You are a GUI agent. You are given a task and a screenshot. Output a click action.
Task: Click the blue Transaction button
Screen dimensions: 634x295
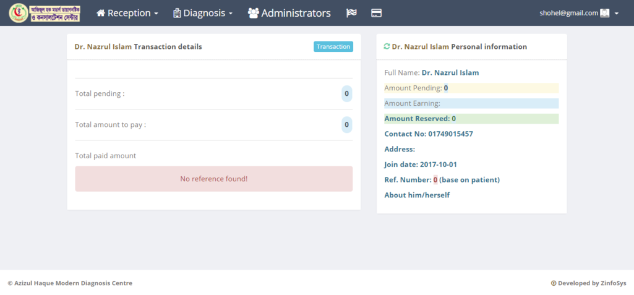click(x=333, y=46)
